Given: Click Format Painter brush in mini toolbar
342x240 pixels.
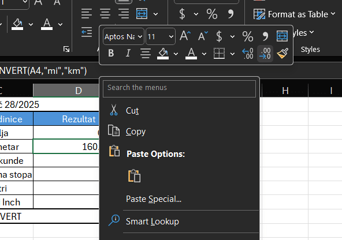Looking at the screenshot, I should [x=282, y=54].
